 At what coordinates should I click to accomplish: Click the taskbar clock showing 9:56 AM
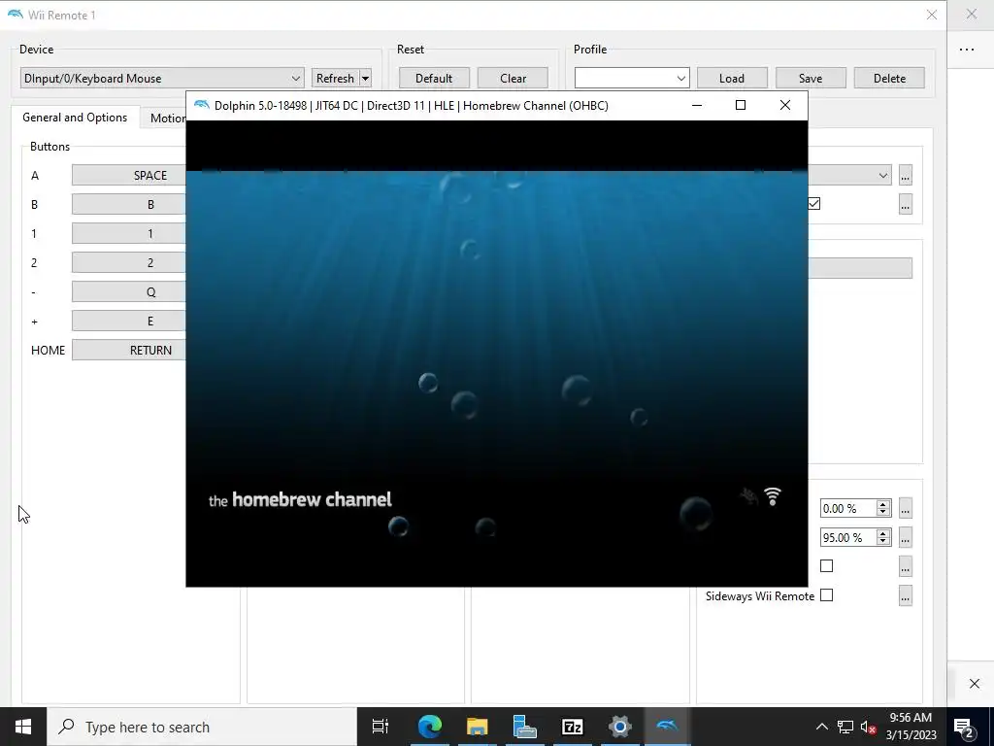pyautogui.click(x=911, y=727)
